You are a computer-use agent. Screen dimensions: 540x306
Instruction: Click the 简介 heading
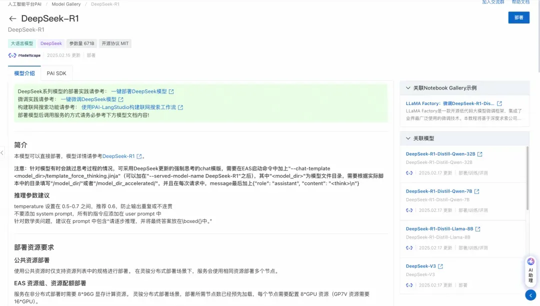click(x=20, y=145)
